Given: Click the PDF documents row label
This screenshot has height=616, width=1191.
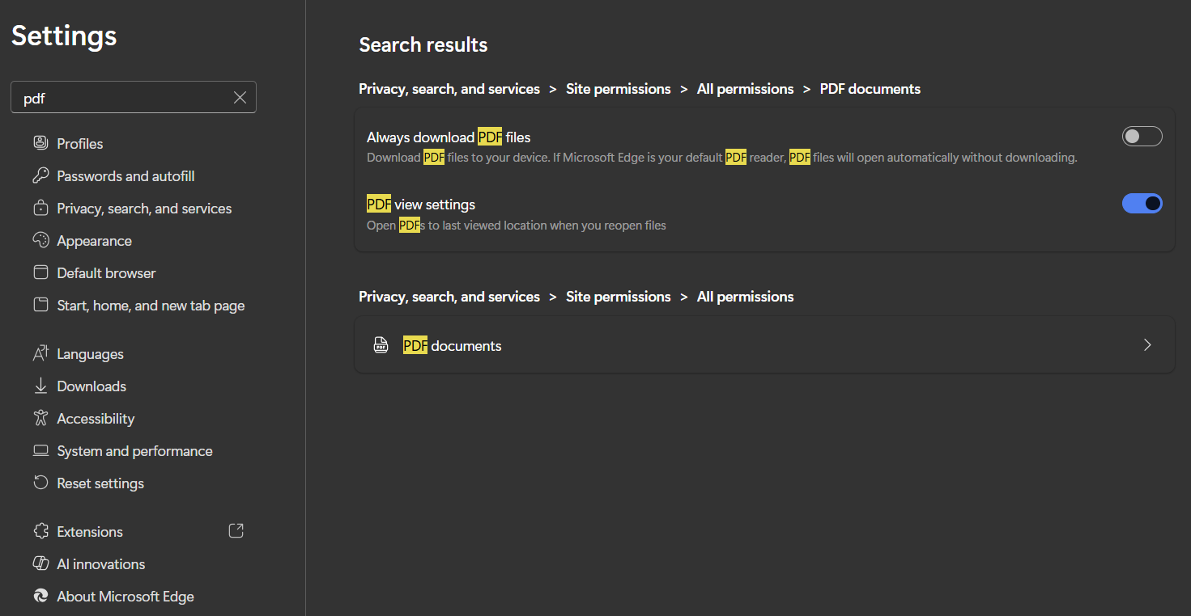Looking at the screenshot, I should click(x=453, y=346).
